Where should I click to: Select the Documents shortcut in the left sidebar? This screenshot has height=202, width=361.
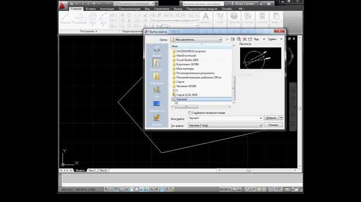tap(157, 64)
